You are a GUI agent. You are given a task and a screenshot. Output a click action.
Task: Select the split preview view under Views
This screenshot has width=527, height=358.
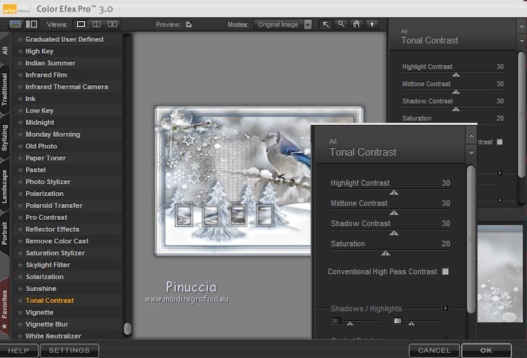(x=96, y=24)
